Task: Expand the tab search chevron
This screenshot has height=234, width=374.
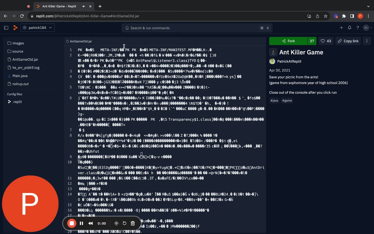Action: tap(368, 6)
